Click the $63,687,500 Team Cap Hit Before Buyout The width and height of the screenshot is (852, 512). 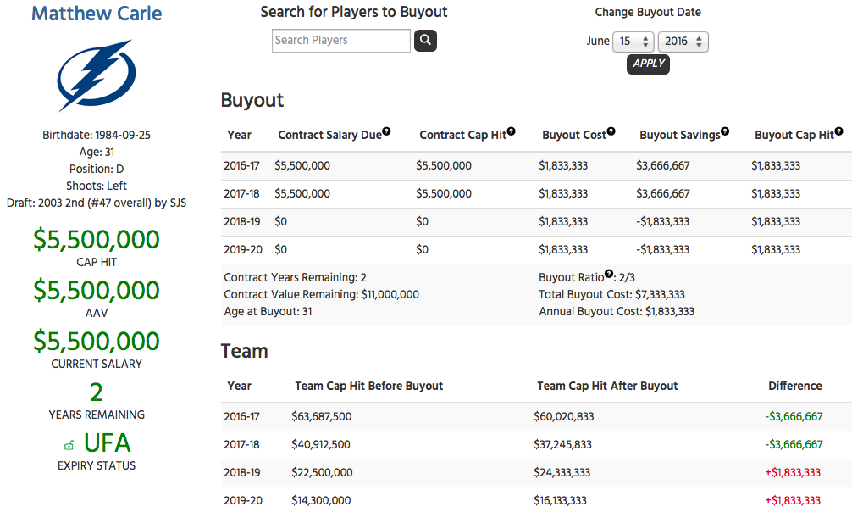click(x=322, y=417)
